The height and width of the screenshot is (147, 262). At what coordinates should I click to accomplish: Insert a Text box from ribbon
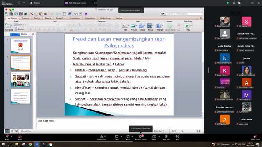tap(124, 26)
